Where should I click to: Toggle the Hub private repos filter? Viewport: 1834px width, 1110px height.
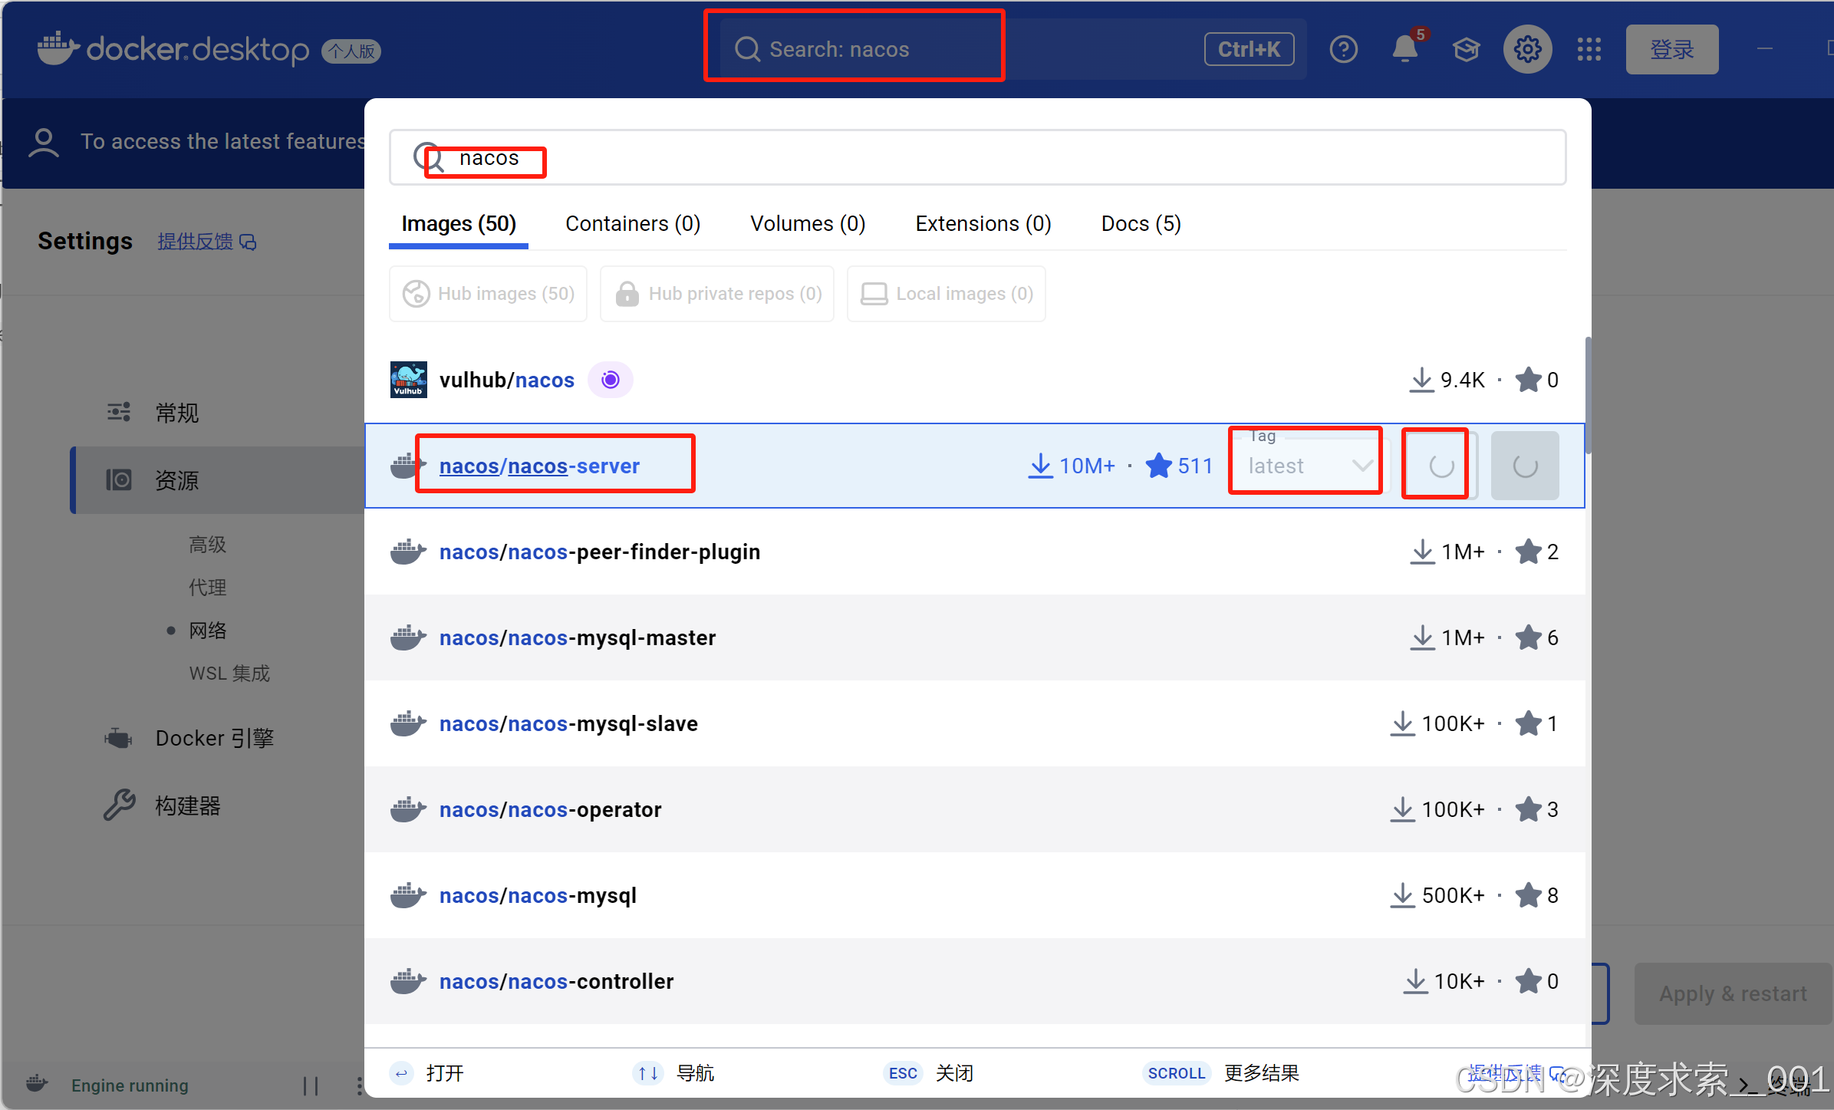click(x=717, y=294)
